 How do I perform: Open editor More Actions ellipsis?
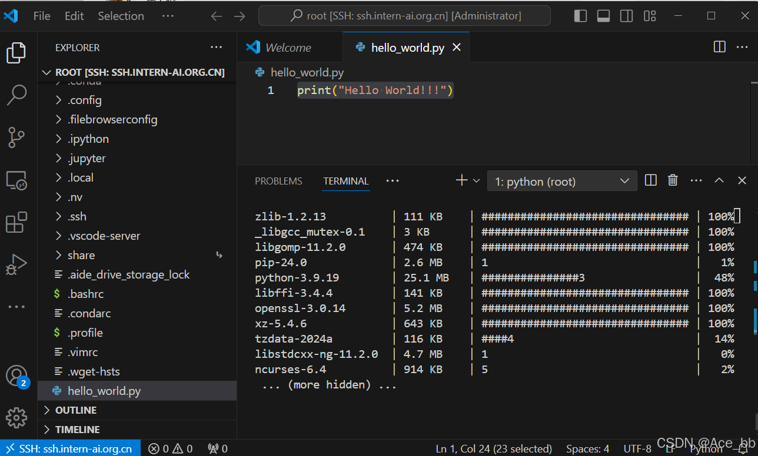pyautogui.click(x=742, y=47)
